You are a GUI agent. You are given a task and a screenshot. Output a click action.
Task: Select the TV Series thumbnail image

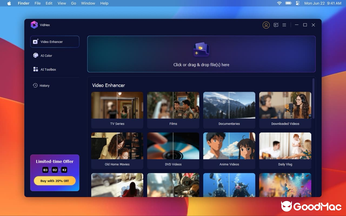117,105
